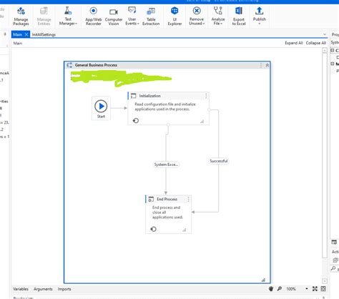Click the Start node play icon
339x299 pixels.
[x=101, y=106]
